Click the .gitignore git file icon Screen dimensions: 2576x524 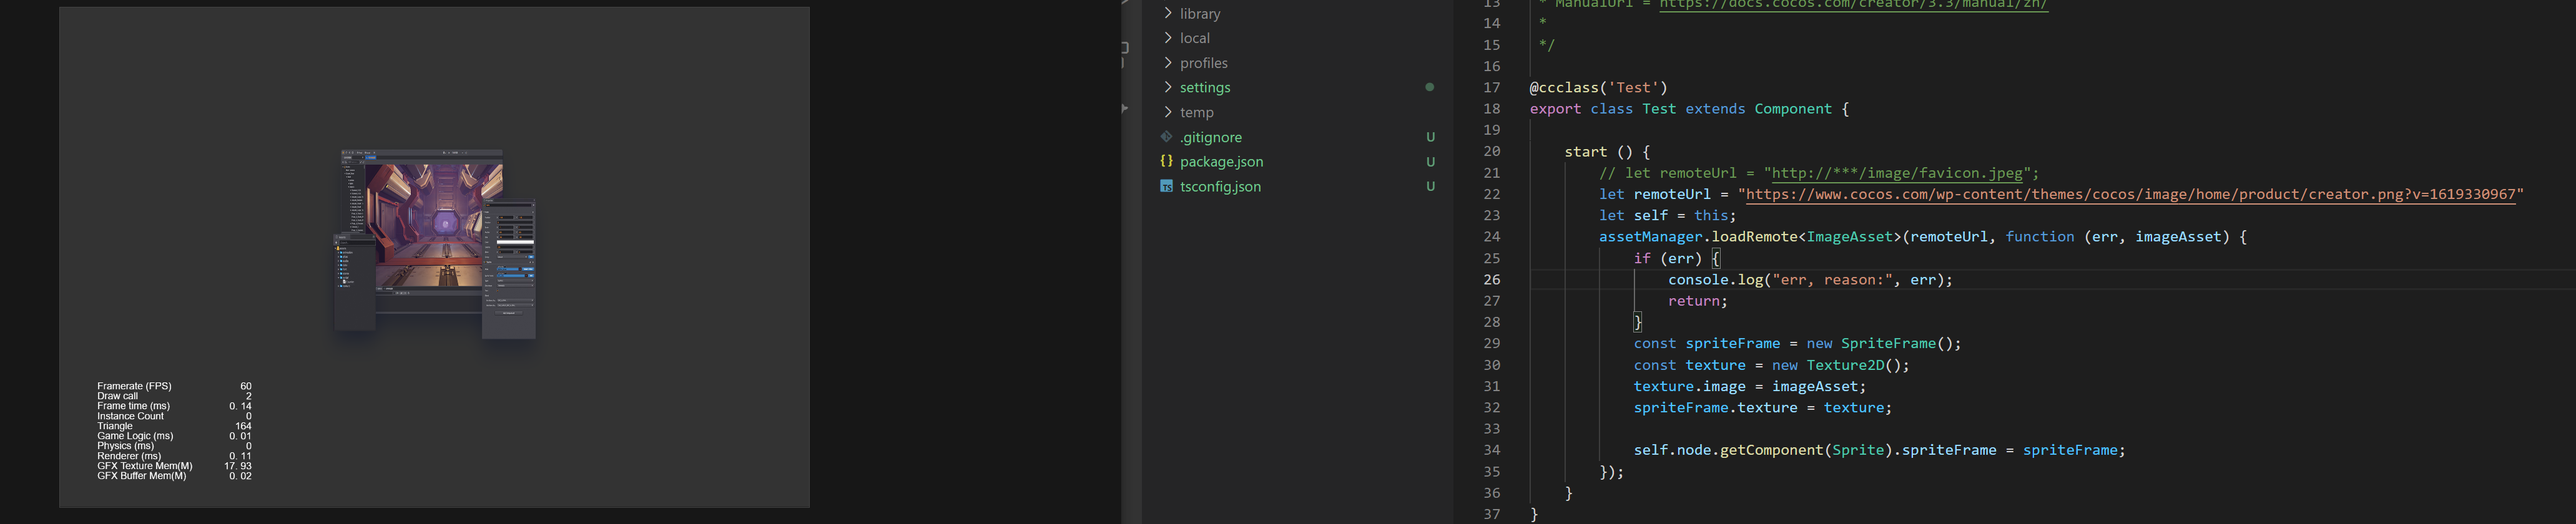(x=1166, y=137)
